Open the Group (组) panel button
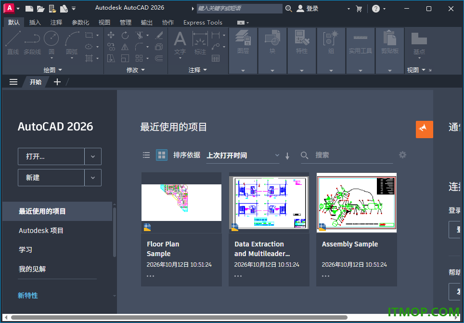Viewport: 464px width, 323px height. [x=331, y=51]
